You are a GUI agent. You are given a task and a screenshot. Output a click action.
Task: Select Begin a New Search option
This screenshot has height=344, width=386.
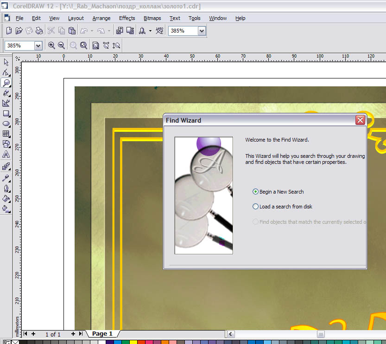[x=278, y=192]
